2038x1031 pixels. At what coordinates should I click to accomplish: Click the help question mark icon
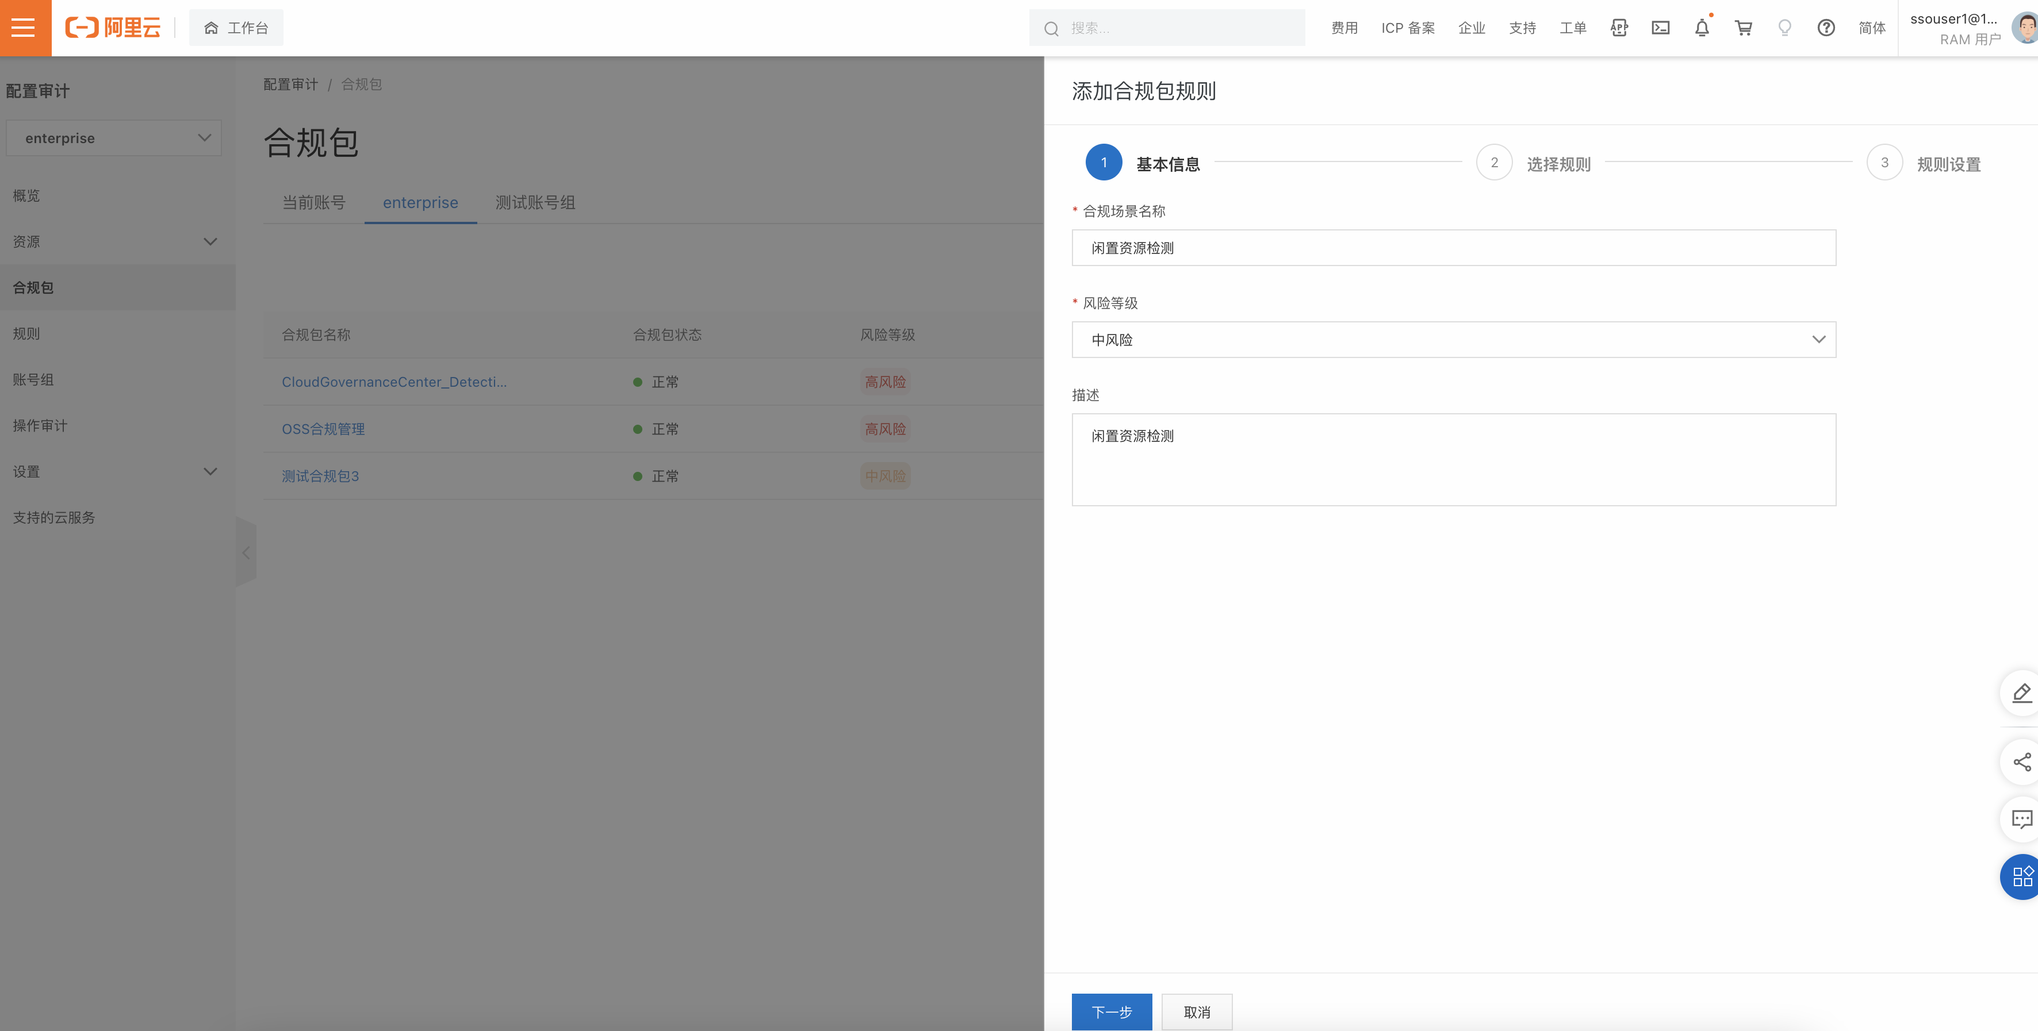(x=1826, y=28)
